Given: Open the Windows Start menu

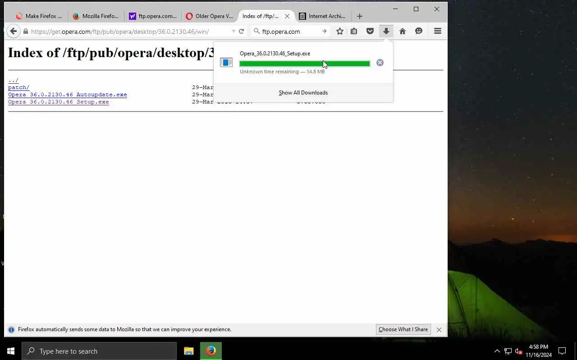Looking at the screenshot, I should click(11, 351).
